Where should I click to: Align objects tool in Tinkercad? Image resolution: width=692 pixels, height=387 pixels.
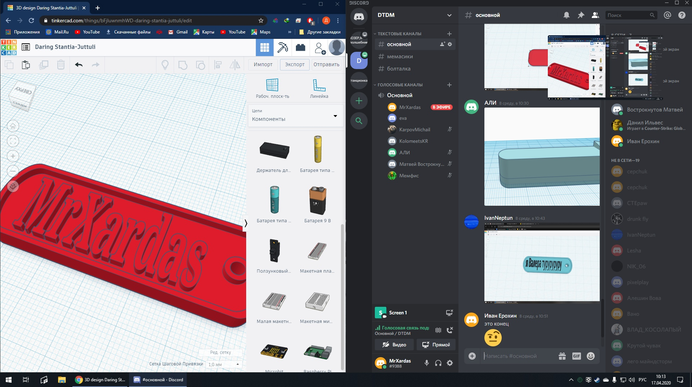point(218,65)
